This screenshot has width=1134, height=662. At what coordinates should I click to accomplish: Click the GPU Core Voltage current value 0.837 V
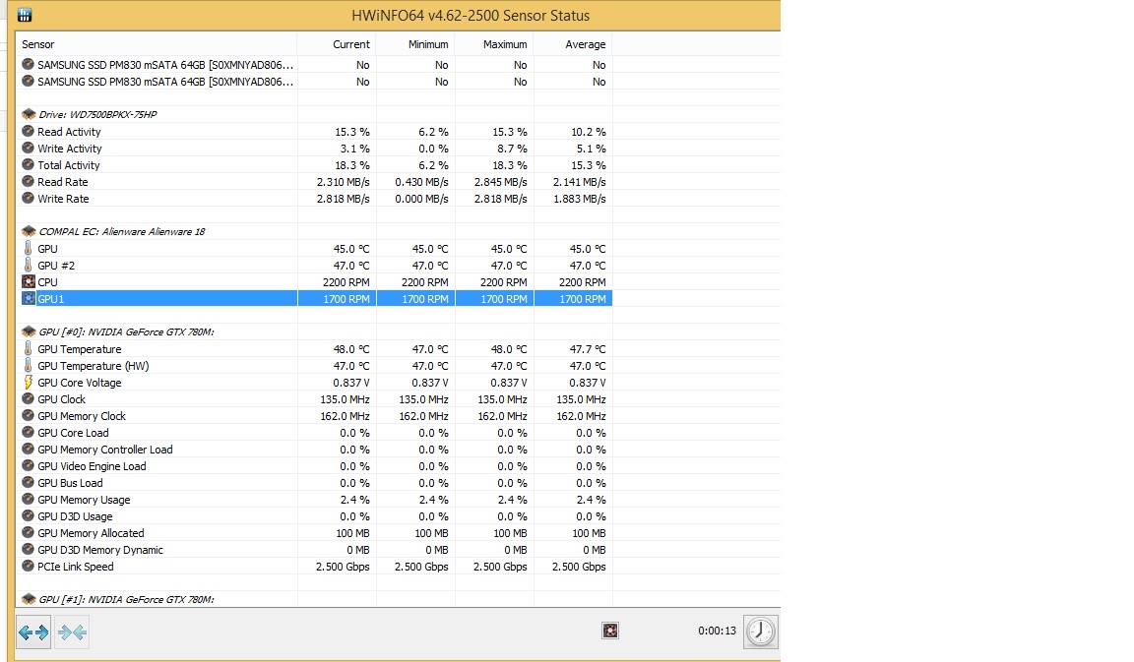351,383
